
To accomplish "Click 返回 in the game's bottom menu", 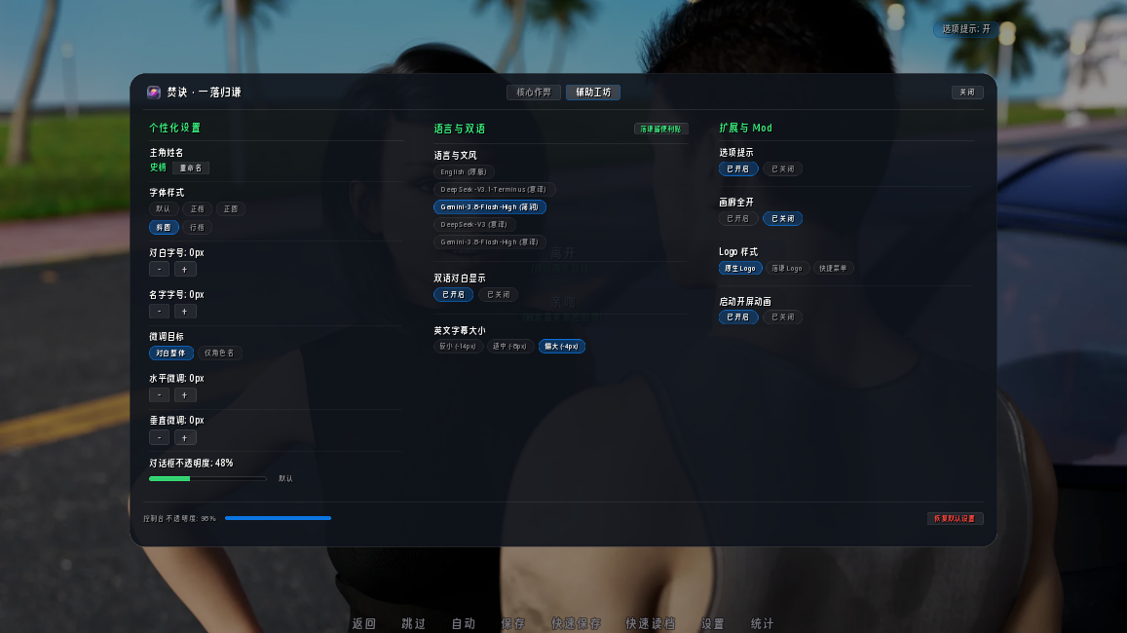I will (363, 623).
